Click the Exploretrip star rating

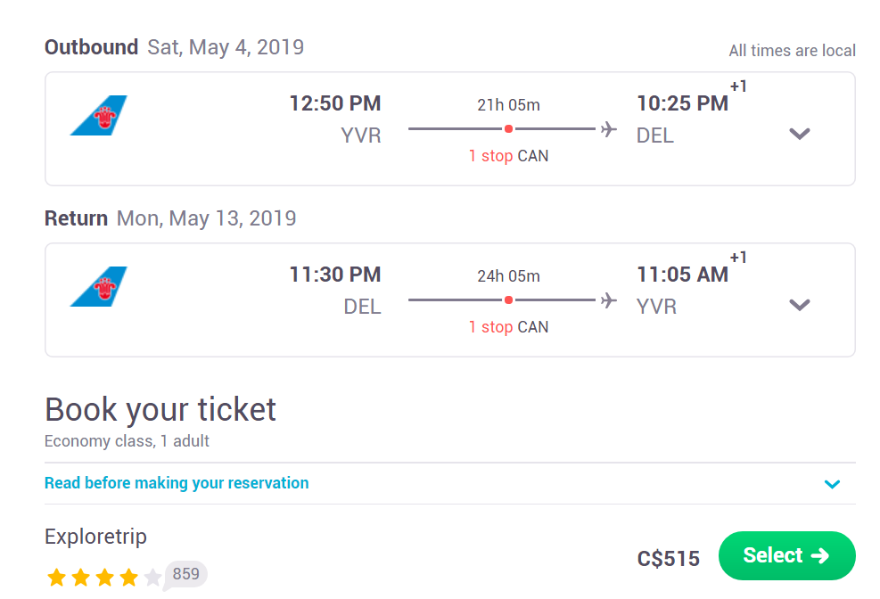coord(104,577)
